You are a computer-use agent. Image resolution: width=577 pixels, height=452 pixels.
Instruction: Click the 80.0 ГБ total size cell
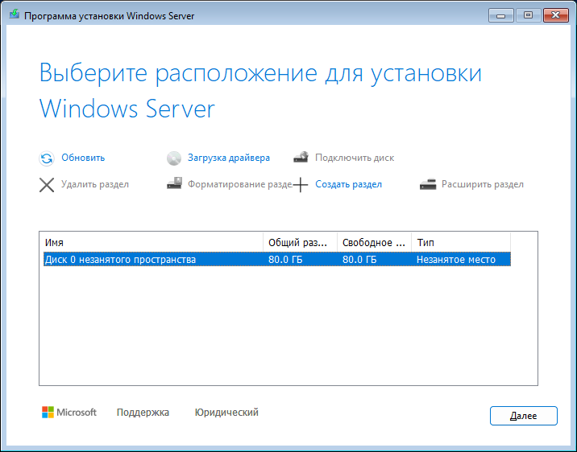[285, 260]
